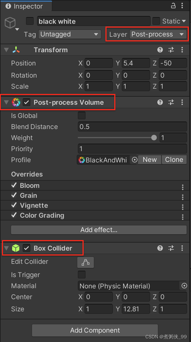
Task: Open Box Collider three-dot menu
Action: [182, 248]
